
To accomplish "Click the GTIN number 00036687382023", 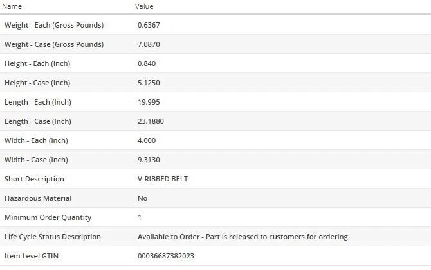I will click(x=166, y=256).
